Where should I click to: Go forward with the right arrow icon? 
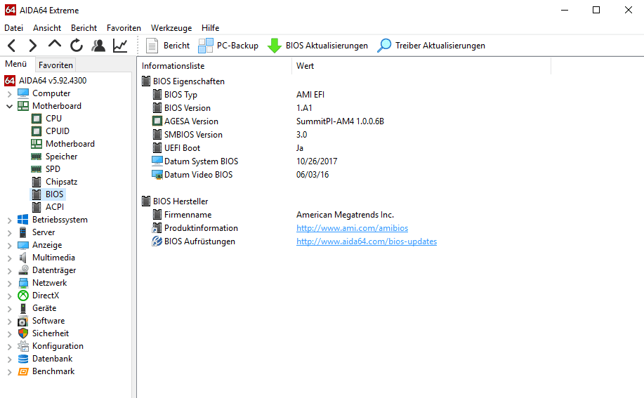33,46
